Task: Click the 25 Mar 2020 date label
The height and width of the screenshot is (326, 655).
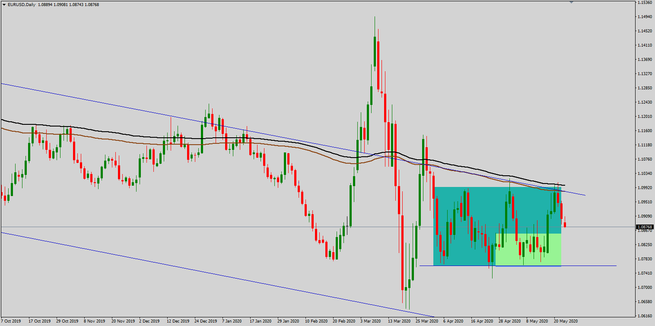Action: click(x=426, y=322)
